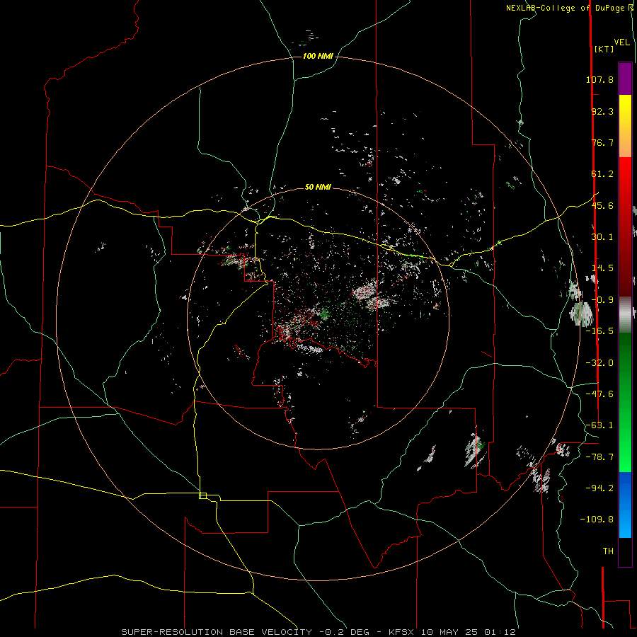Click the Super-Resolution Base Velocity caption
Image resolution: width=637 pixels, height=637 pixels.
(318, 632)
